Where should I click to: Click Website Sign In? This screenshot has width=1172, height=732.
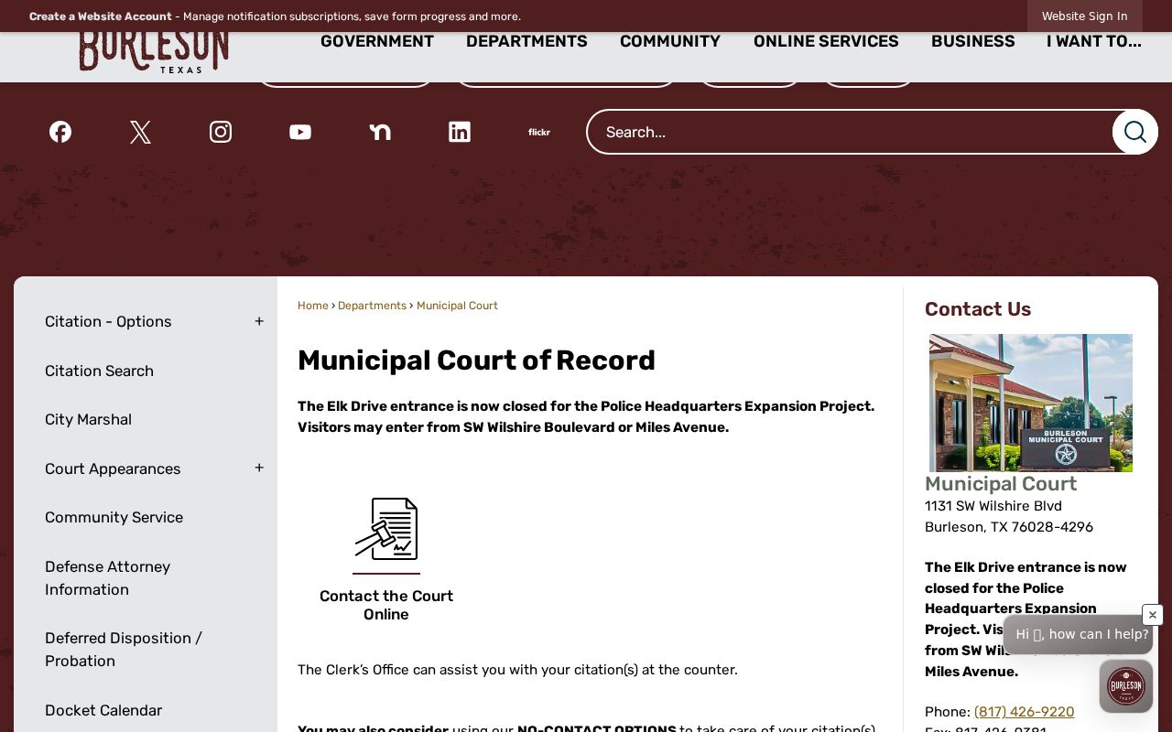[1085, 16]
